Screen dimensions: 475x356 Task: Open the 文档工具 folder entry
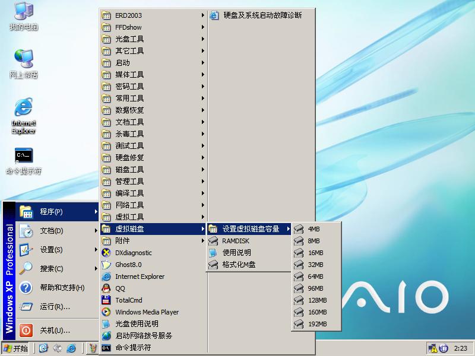(154, 122)
